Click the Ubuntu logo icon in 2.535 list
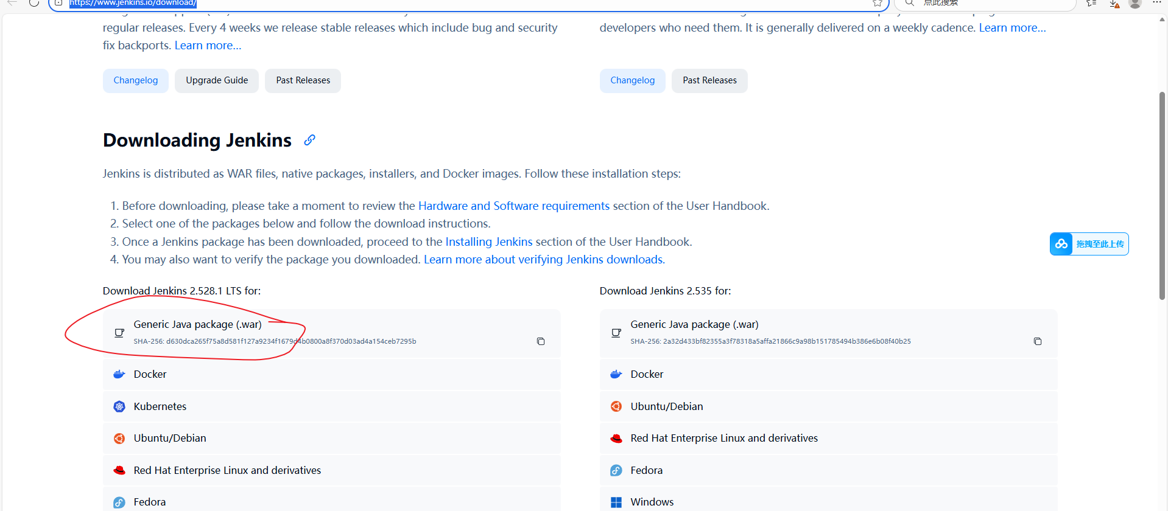This screenshot has width=1168, height=511. pyautogui.click(x=616, y=406)
